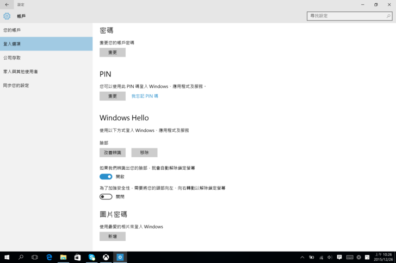396x263 pixels.
Task: Open Action Center notifications
Action: tap(339, 257)
